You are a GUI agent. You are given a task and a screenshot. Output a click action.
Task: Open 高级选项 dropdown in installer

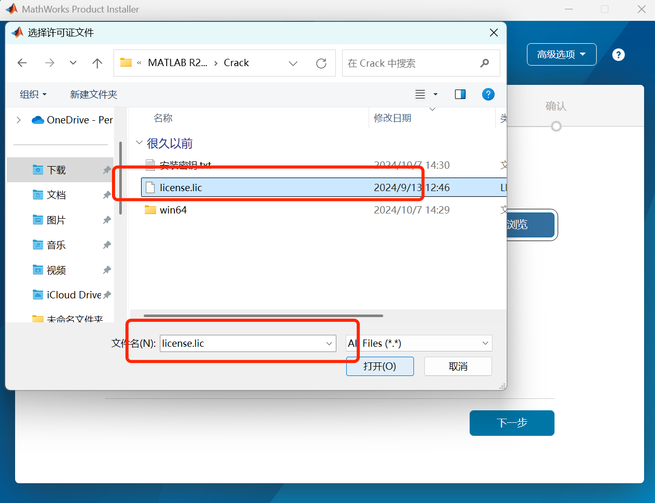[x=561, y=54]
